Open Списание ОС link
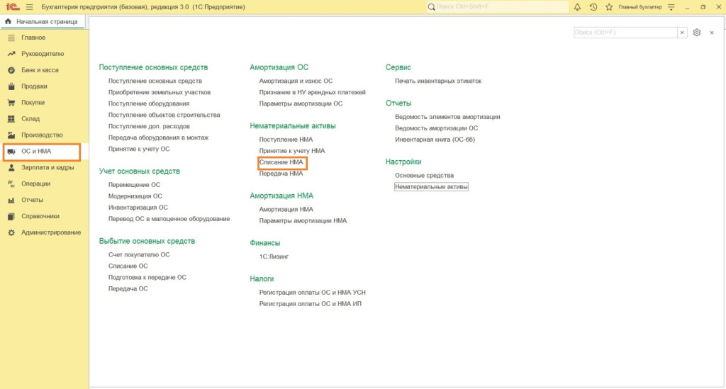Viewport: 726px width, 389px height. click(128, 266)
